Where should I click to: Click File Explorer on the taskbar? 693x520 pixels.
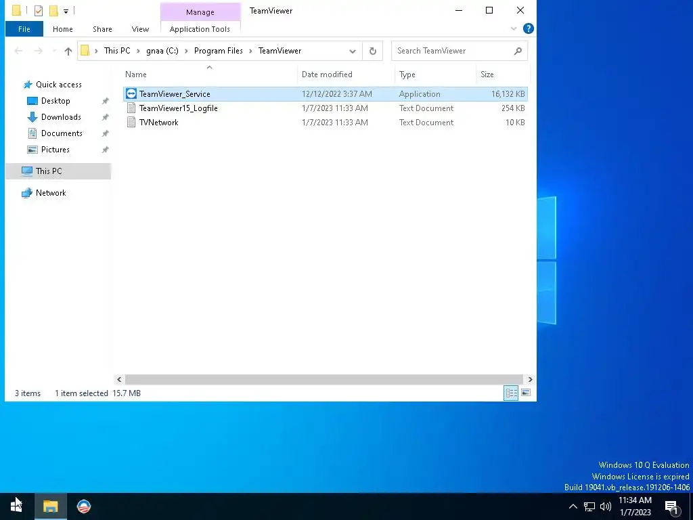(x=50, y=506)
